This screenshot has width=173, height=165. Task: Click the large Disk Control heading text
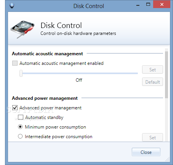point(61,25)
